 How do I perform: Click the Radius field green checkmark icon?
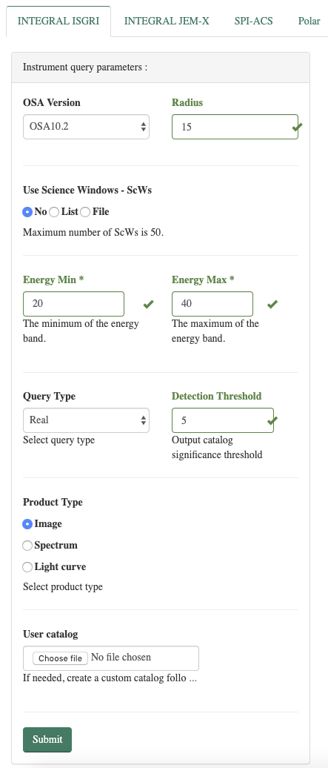[297, 128]
